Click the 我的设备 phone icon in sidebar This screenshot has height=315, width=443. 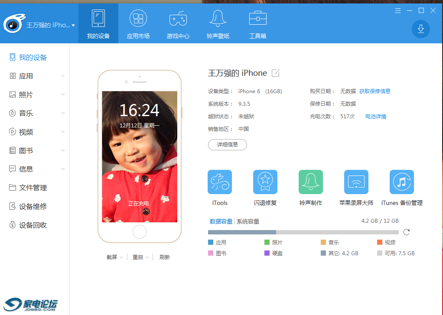coord(13,57)
